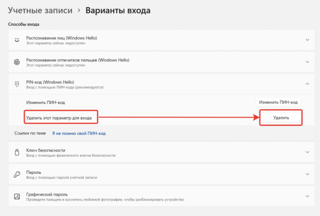Expand face recognition (Windows Hello) chevron
The image size is (320, 216).
(x=307, y=40)
